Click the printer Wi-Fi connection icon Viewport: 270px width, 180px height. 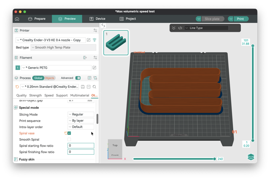click(94, 40)
